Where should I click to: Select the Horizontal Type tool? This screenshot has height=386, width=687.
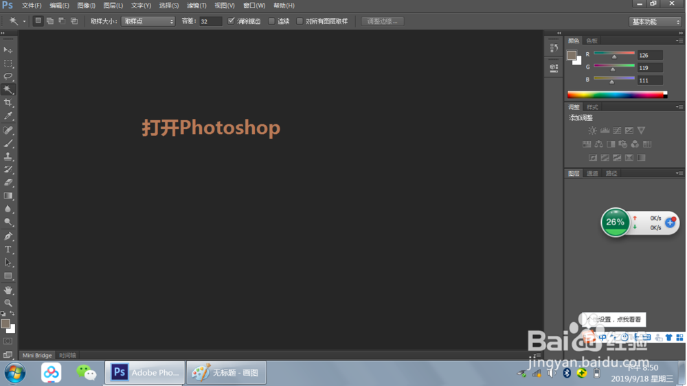tap(8, 249)
